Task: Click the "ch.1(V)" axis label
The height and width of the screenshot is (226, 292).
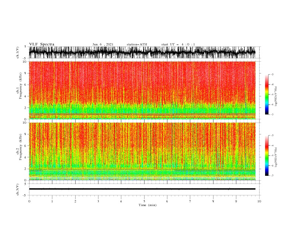Action: [18, 53]
